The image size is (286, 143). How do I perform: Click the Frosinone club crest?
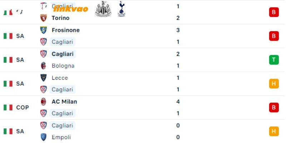coord(43,30)
